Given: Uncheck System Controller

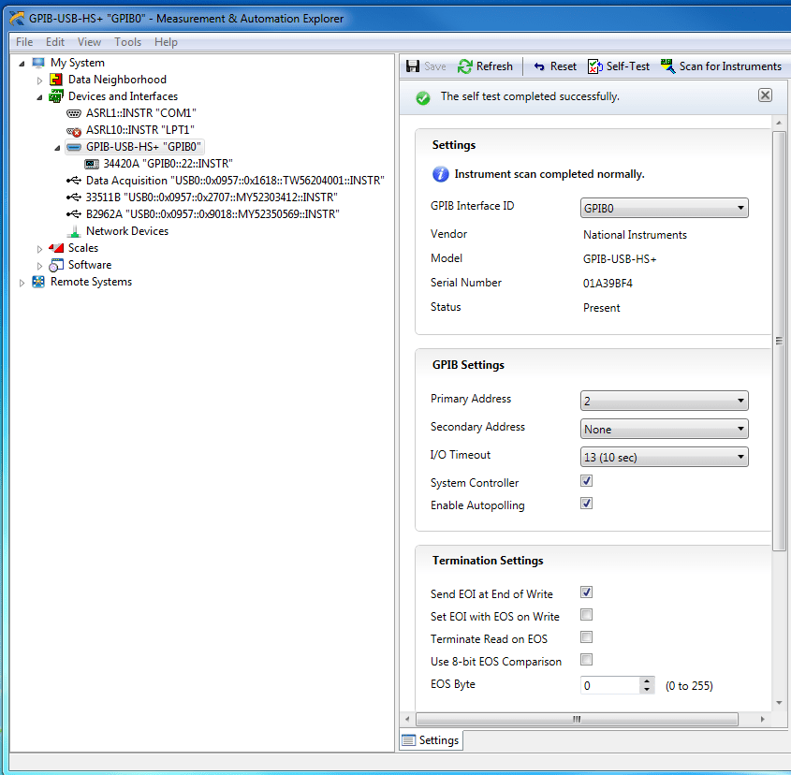Looking at the screenshot, I should coord(586,480).
